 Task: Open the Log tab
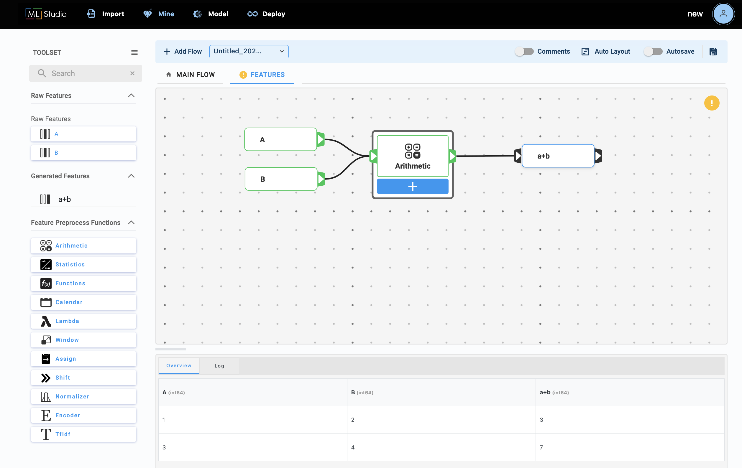(219, 366)
